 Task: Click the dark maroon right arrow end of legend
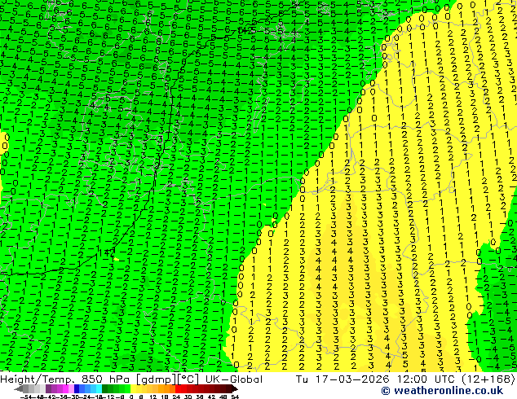coord(235,388)
